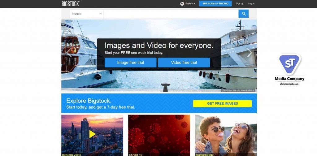Image resolution: width=317 pixels, height=156 pixels.
Task: Click the globe language icon
Action: (182, 4)
